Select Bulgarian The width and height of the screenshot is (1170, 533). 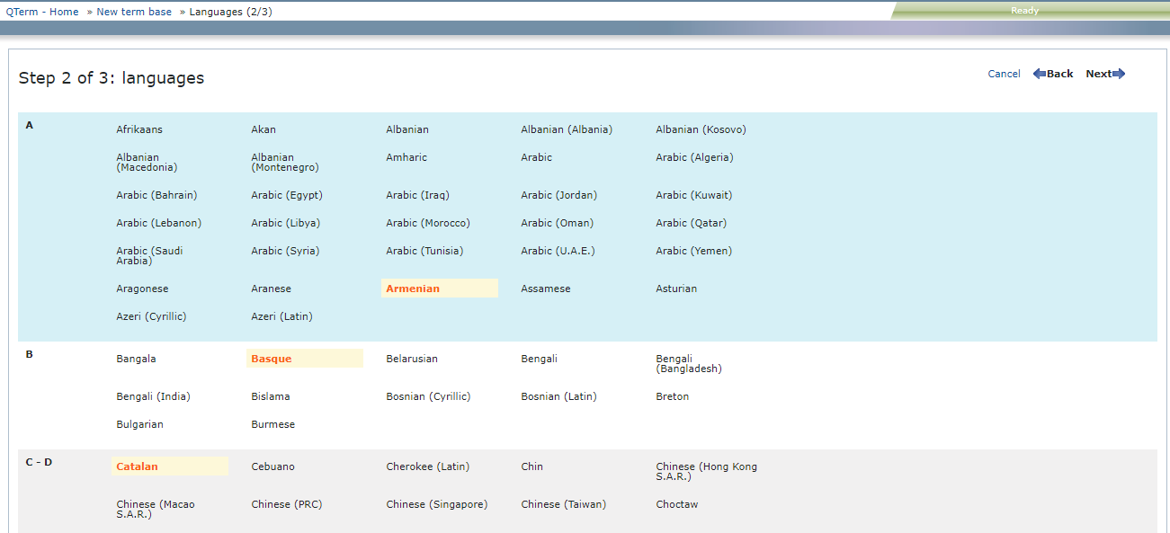coord(139,423)
